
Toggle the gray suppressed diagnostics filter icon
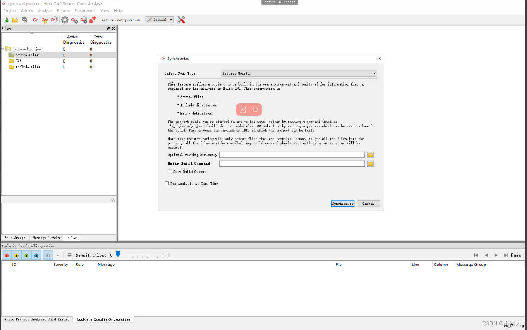click(x=48, y=255)
